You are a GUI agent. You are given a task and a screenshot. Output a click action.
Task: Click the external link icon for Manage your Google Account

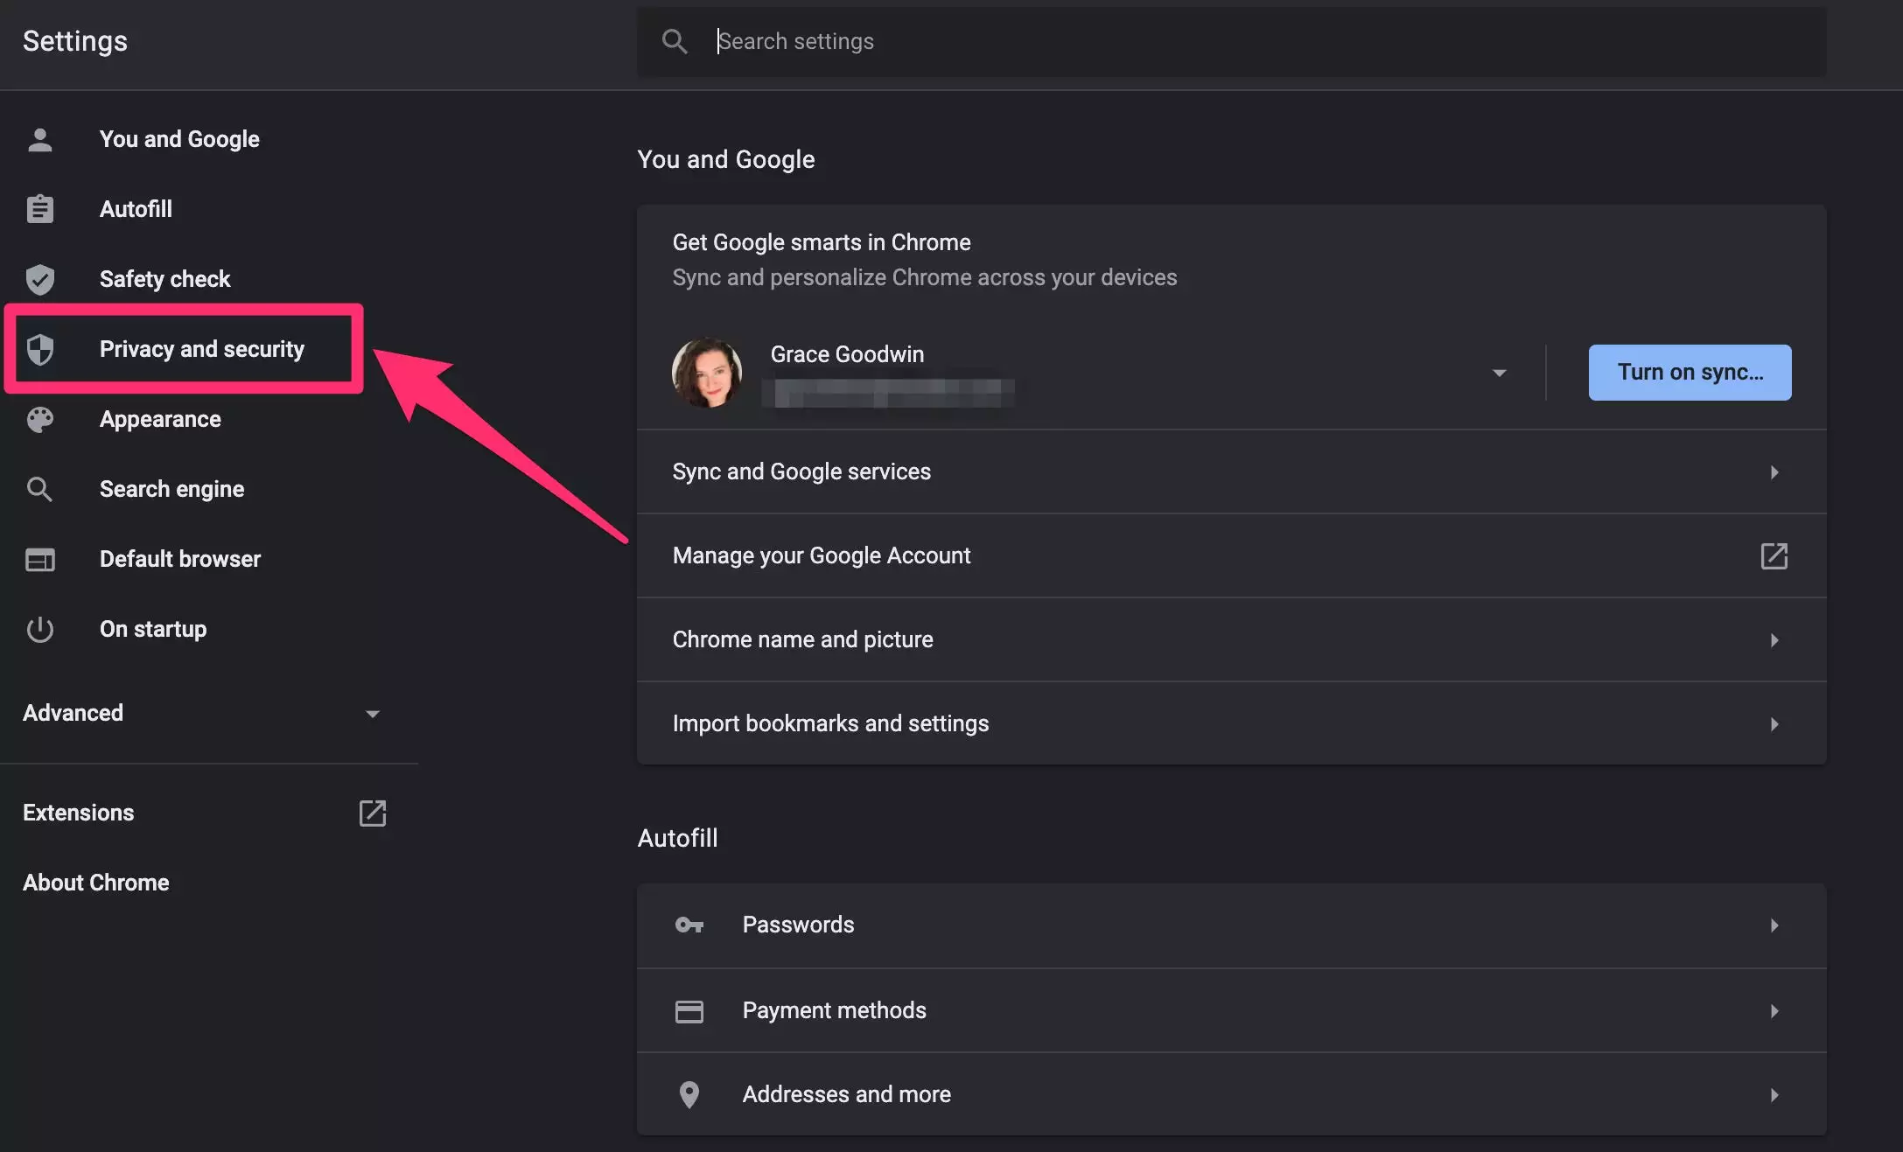pos(1774,555)
